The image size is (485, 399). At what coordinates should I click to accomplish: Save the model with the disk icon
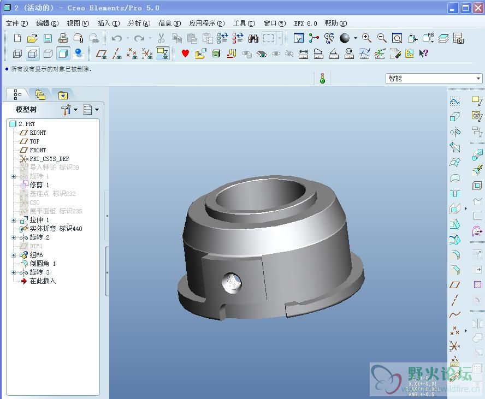pyautogui.click(x=48, y=38)
